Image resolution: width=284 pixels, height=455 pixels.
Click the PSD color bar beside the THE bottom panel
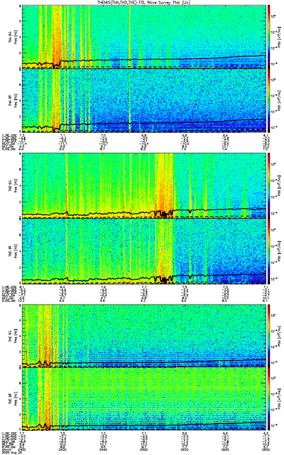pos(269,399)
